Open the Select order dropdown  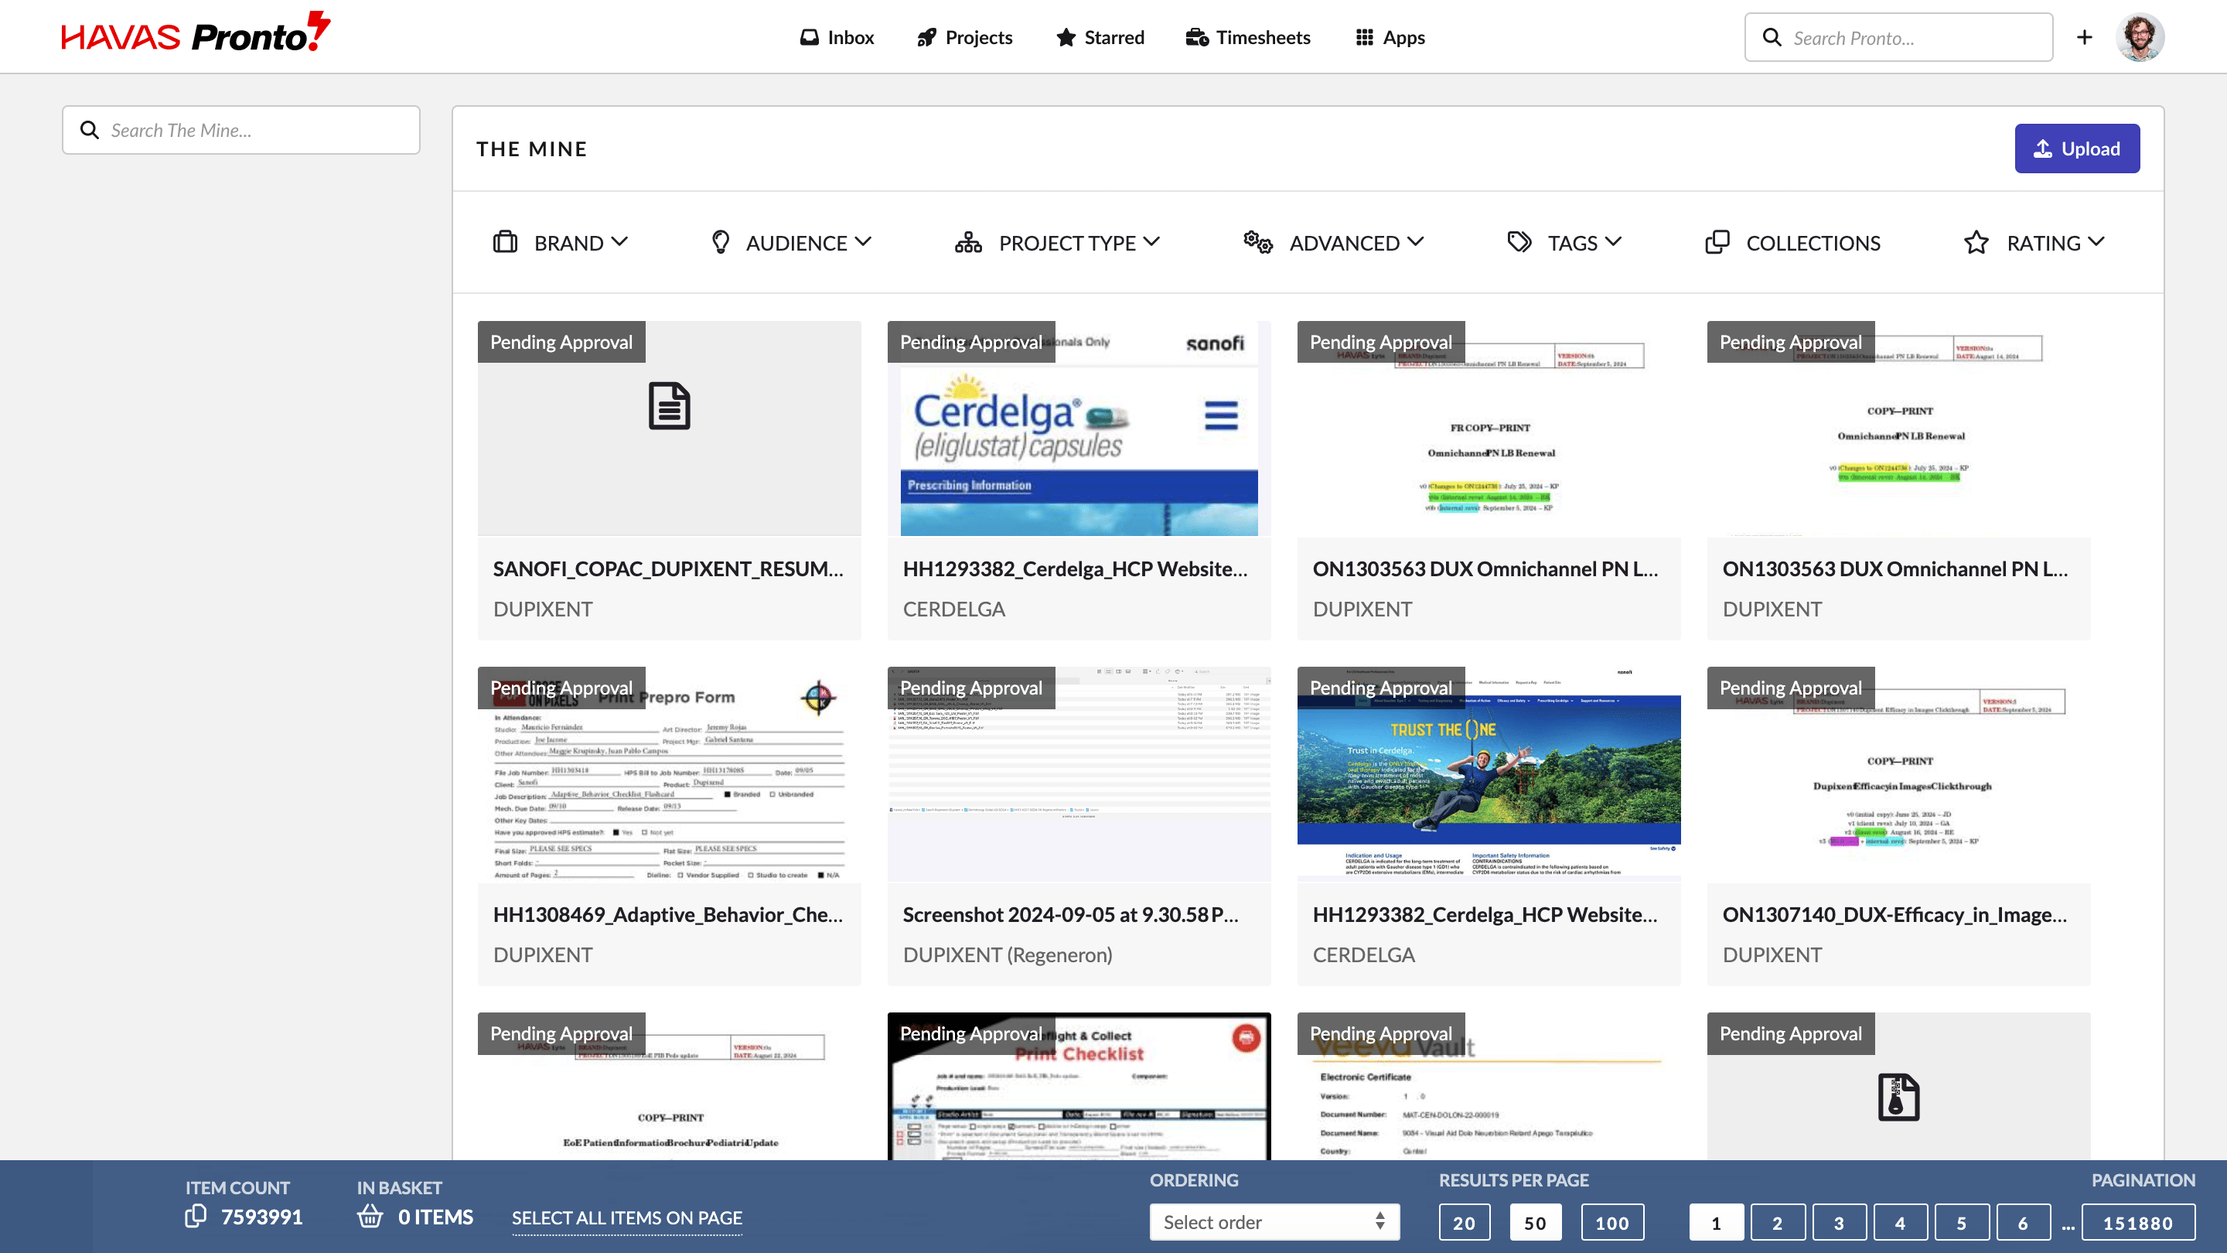pyautogui.click(x=1274, y=1222)
